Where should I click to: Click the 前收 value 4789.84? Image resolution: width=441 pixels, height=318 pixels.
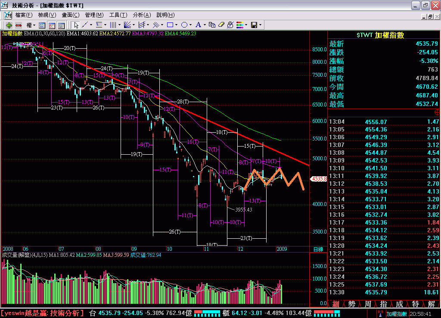pos(427,78)
